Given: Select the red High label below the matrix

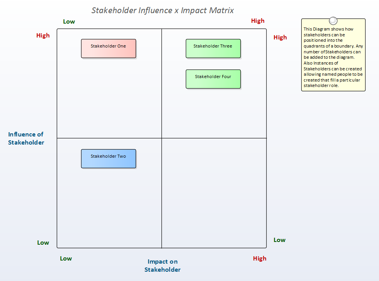Looking at the screenshot, I should coord(260,259).
